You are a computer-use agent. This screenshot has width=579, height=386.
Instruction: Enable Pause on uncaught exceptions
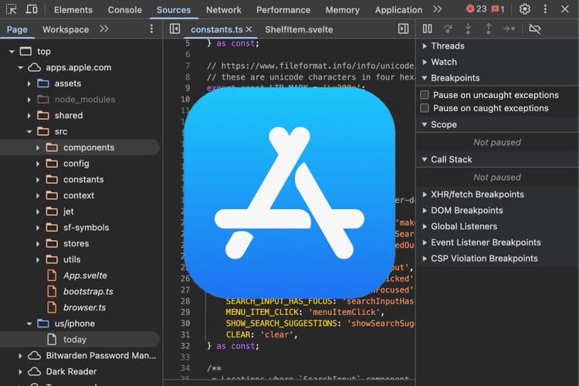(425, 95)
